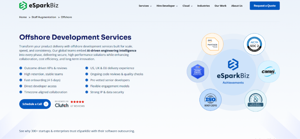Image resolution: width=300 pixels, height=139 pixels.
Task: Expand the Services dropdown menu
Action: click(145, 6)
